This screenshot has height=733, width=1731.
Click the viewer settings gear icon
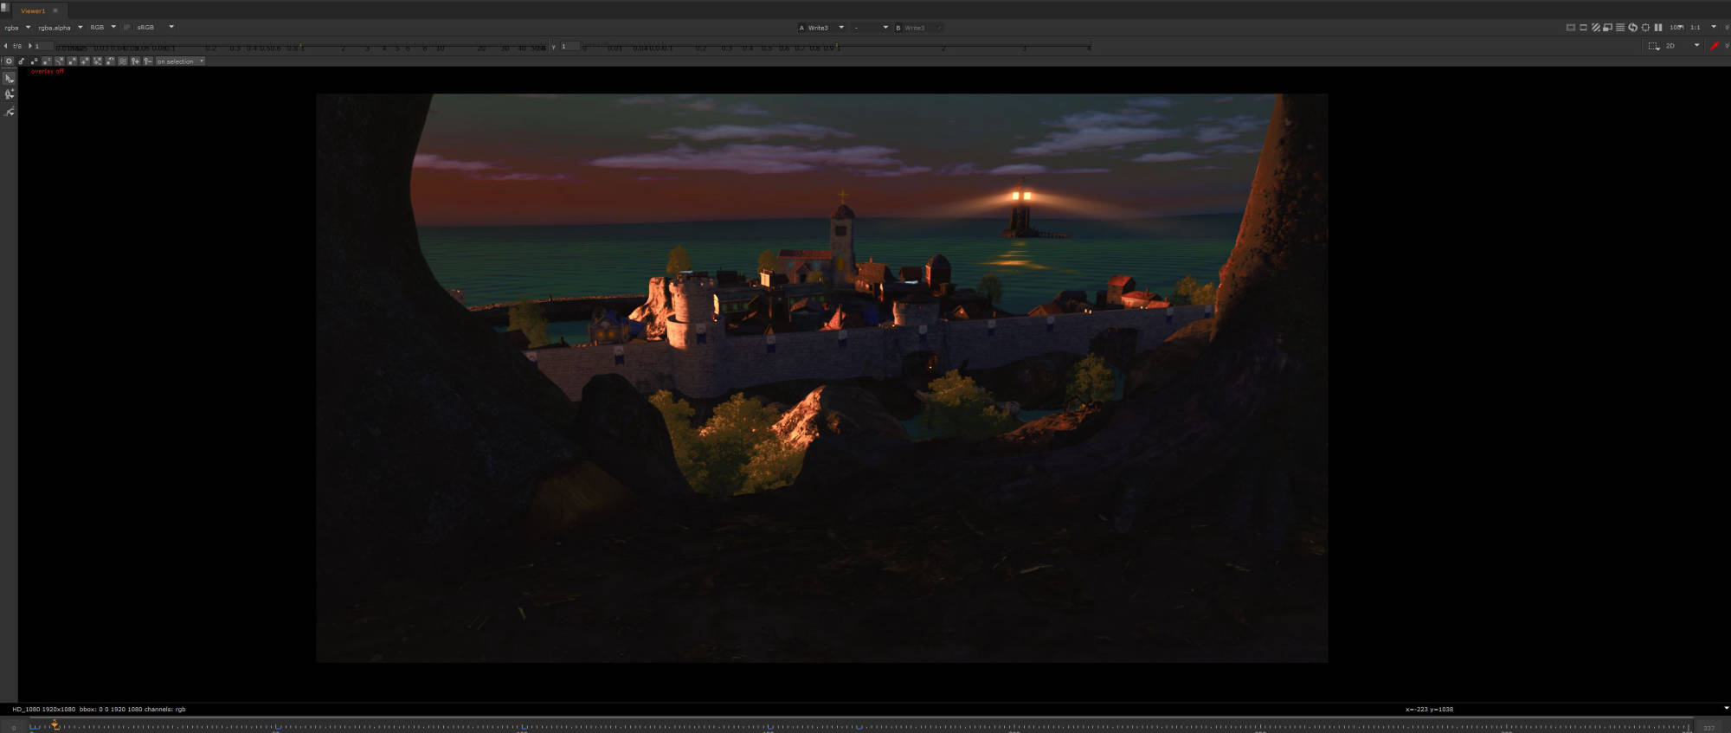tap(10, 61)
